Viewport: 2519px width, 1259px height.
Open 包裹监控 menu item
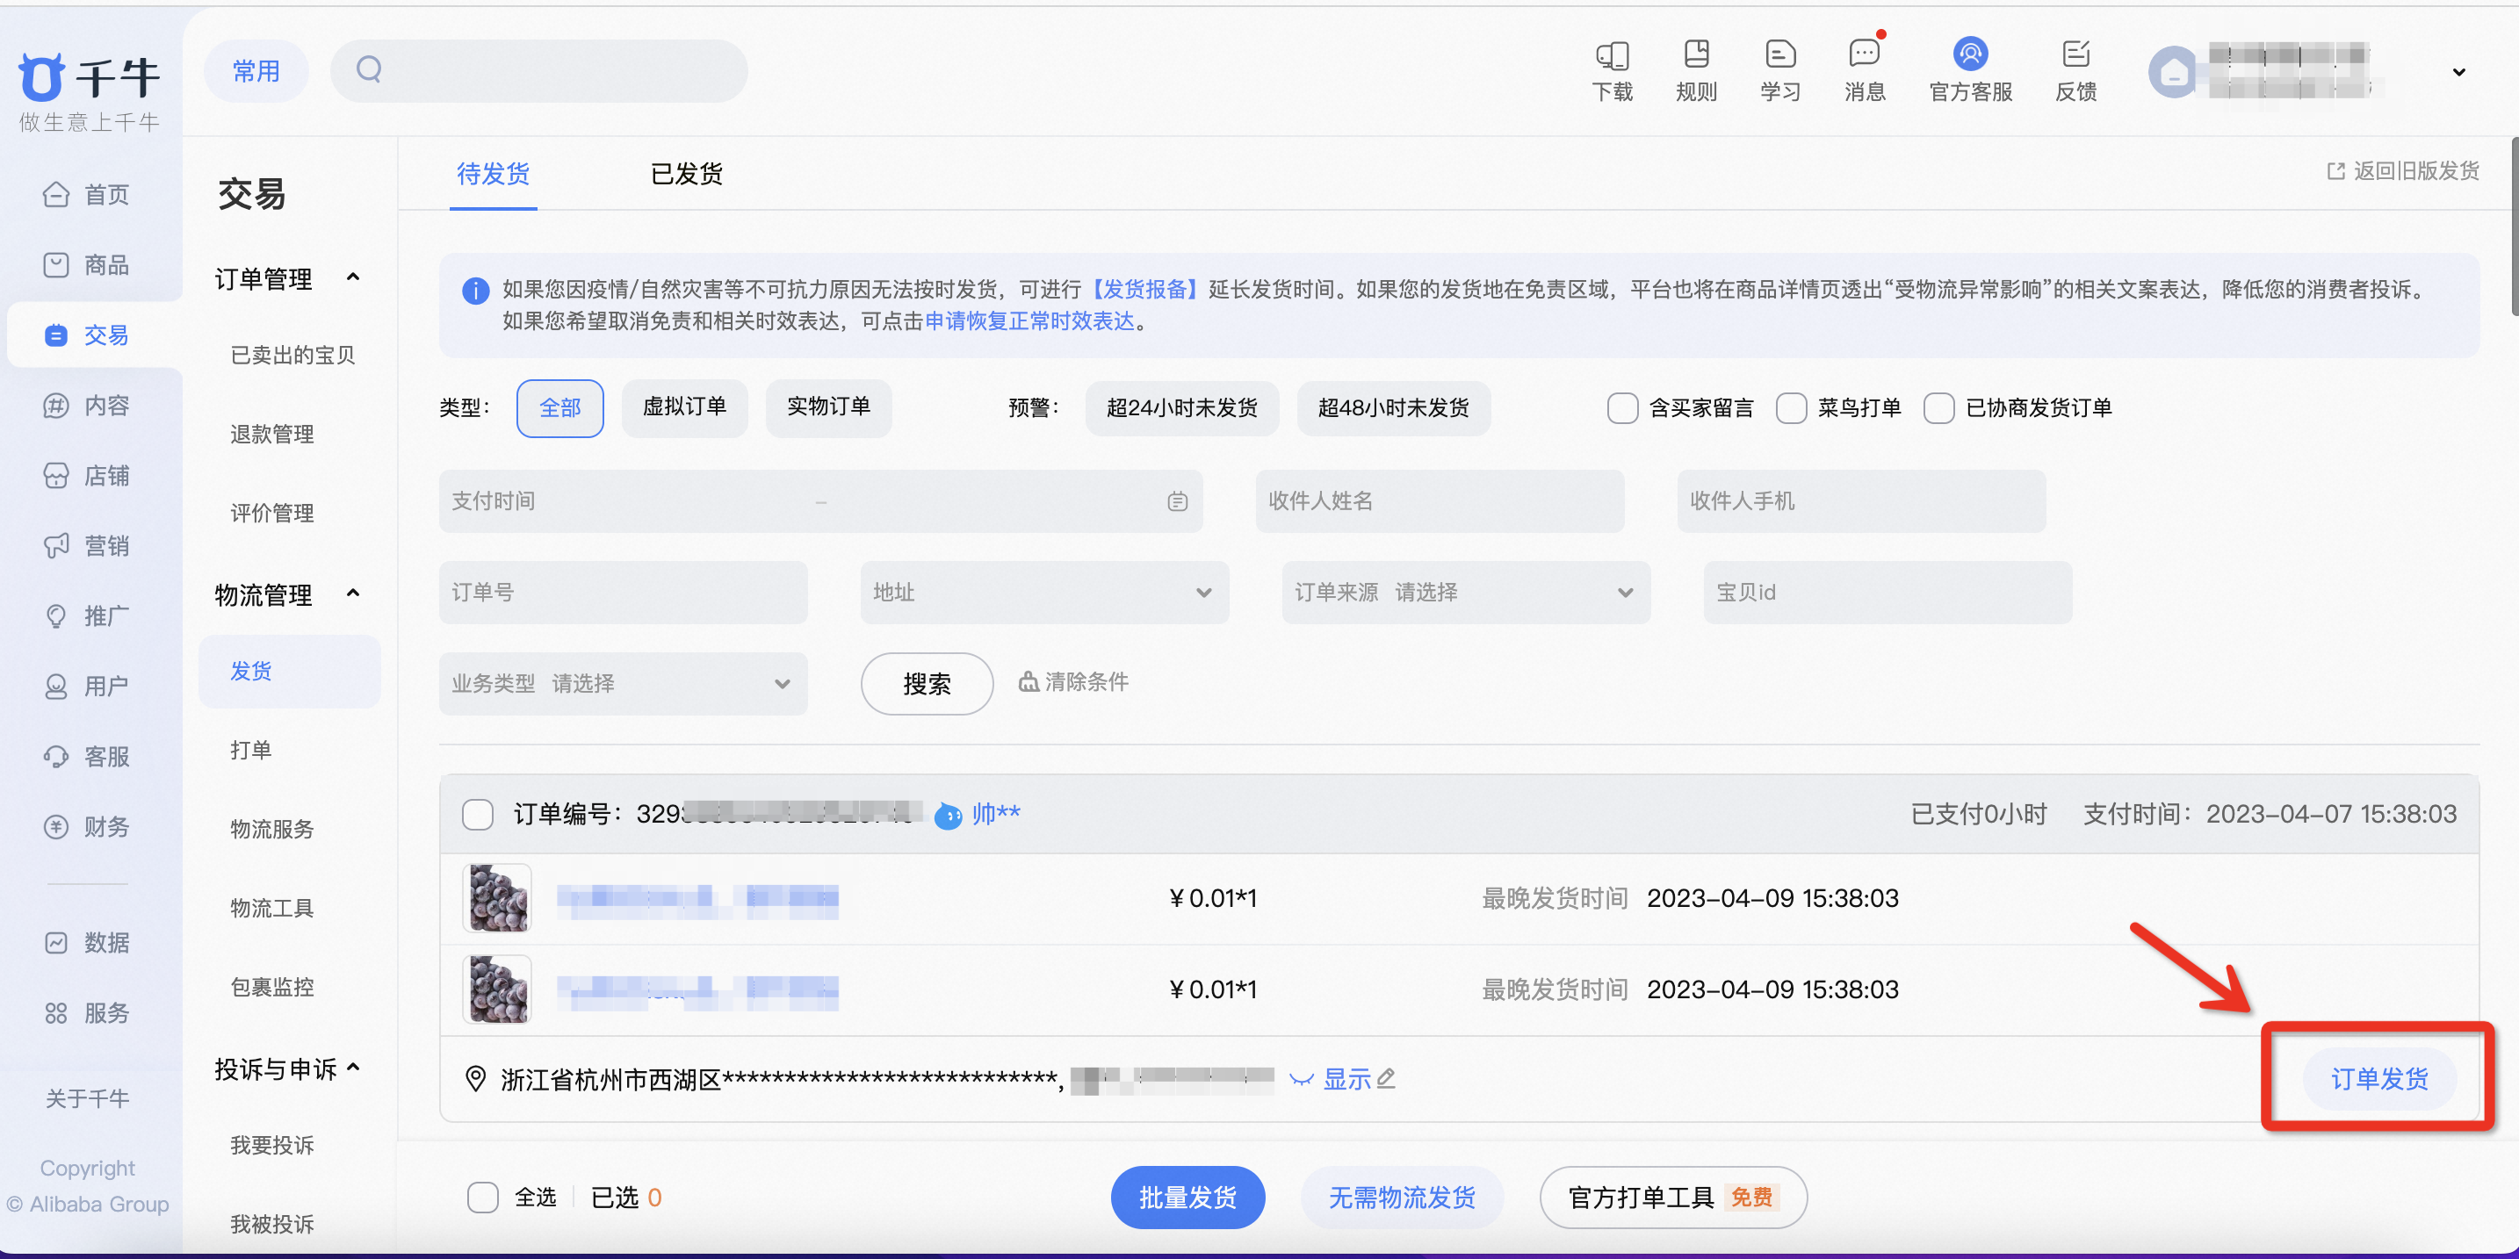coord(272,987)
